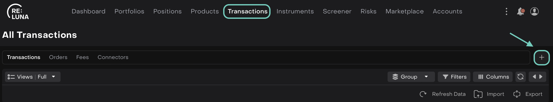Click the Export button
The width and height of the screenshot is (553, 102).
point(528,94)
